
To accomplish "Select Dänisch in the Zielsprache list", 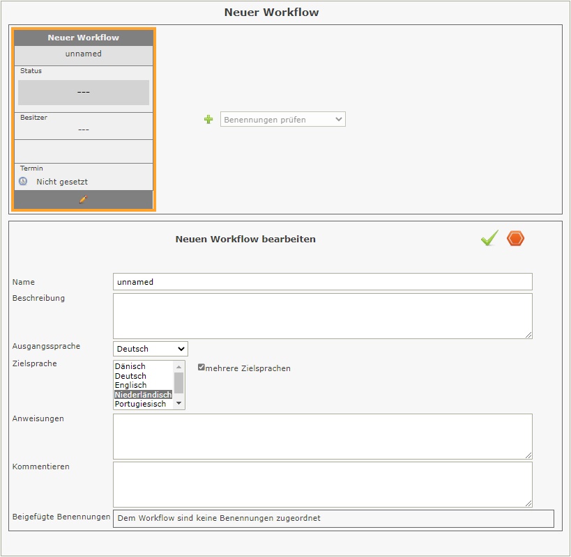I will click(130, 366).
